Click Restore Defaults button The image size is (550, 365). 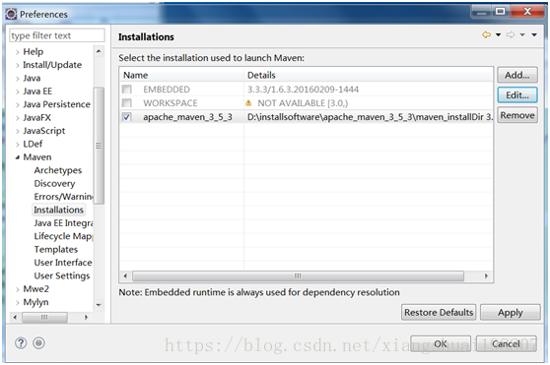439,312
